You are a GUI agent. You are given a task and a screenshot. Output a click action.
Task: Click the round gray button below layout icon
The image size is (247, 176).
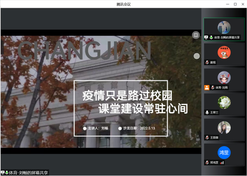[x=197, y=56]
